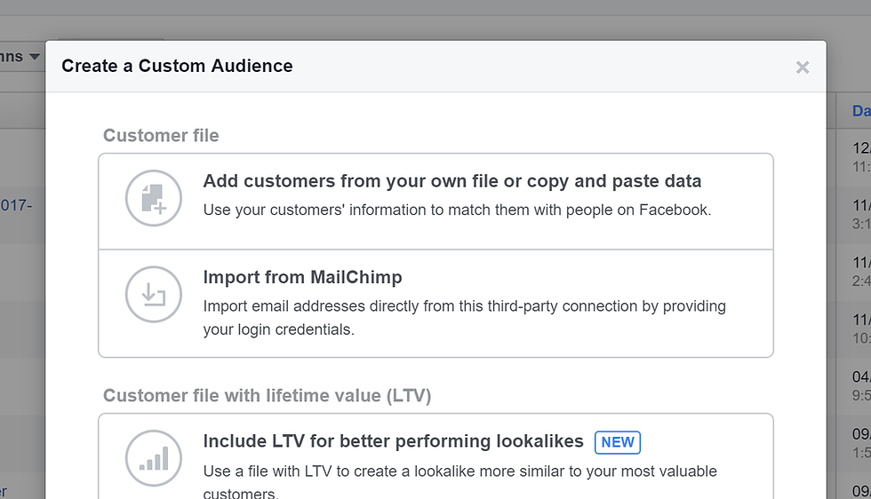The width and height of the screenshot is (871, 499).
Task: Choose Import from MailChimp option
Action: (x=436, y=304)
